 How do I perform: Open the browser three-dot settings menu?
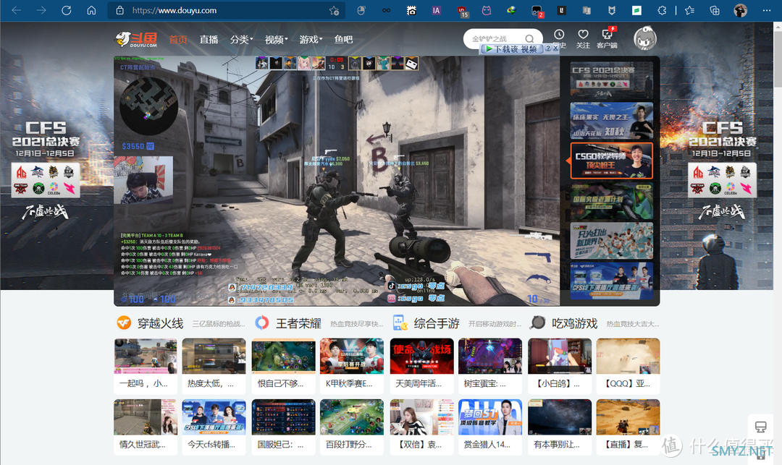[x=767, y=10]
